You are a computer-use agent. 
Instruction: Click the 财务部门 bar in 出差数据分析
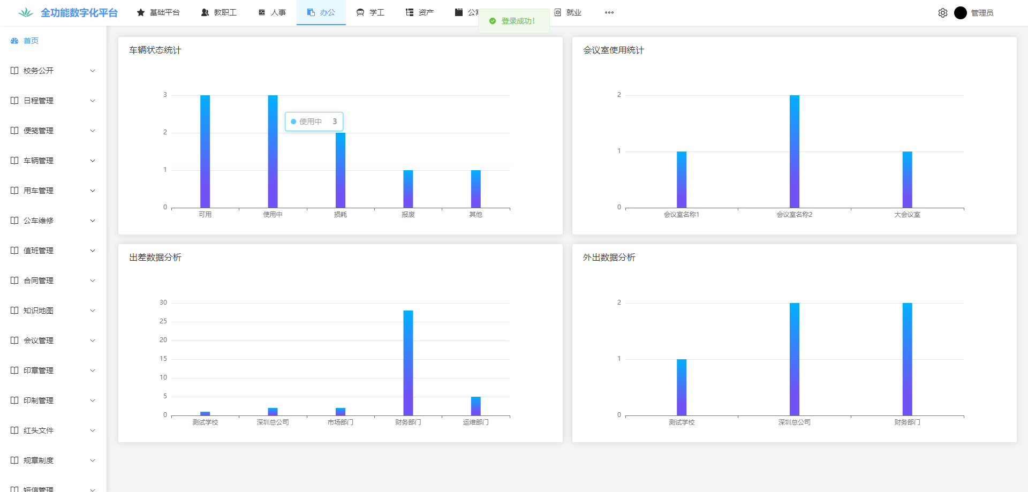pyautogui.click(x=408, y=363)
